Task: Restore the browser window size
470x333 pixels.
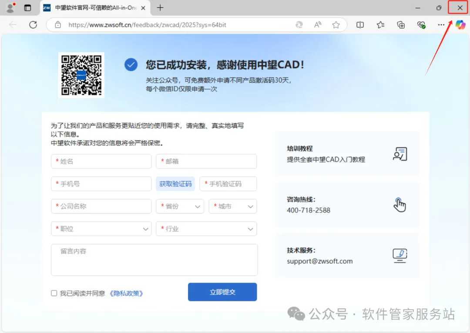Action: pos(439,8)
